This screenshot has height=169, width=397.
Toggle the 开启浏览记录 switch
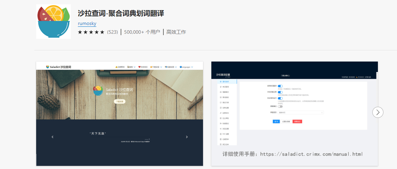click(x=280, y=92)
